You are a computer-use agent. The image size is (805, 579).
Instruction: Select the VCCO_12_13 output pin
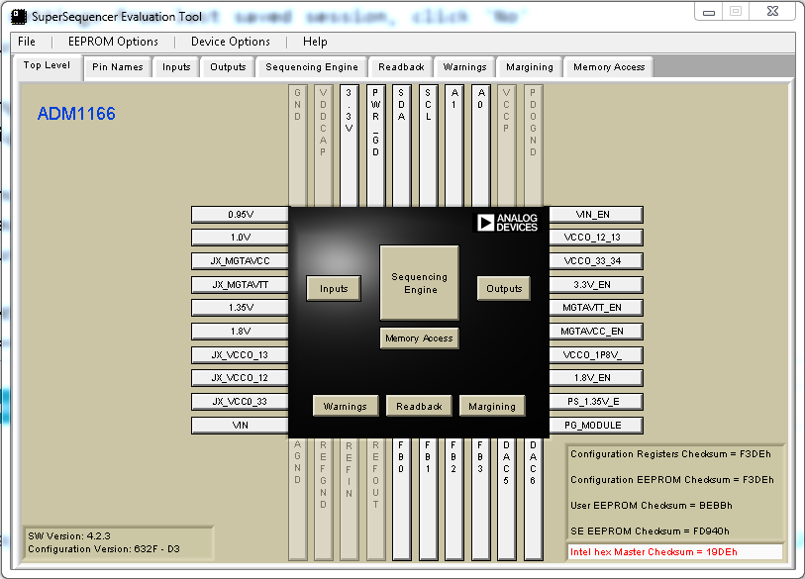(x=595, y=238)
